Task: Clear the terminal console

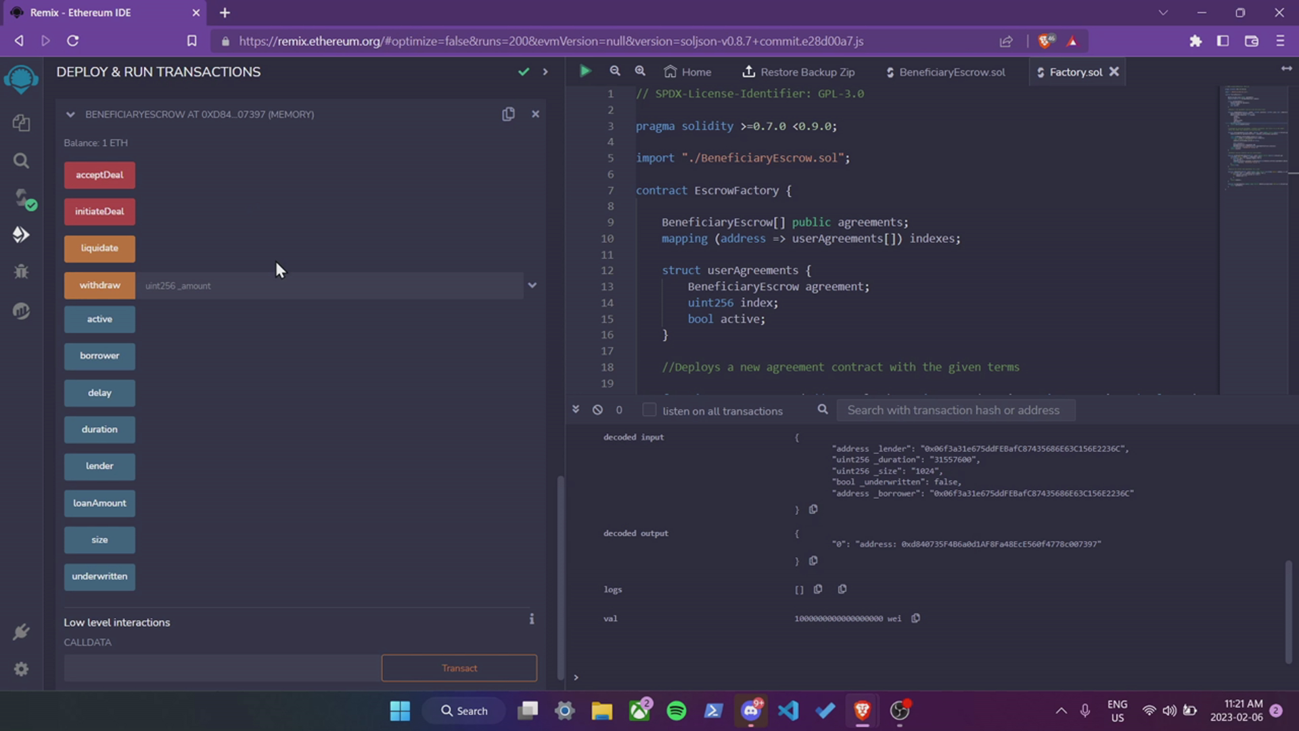Action: pos(597,409)
